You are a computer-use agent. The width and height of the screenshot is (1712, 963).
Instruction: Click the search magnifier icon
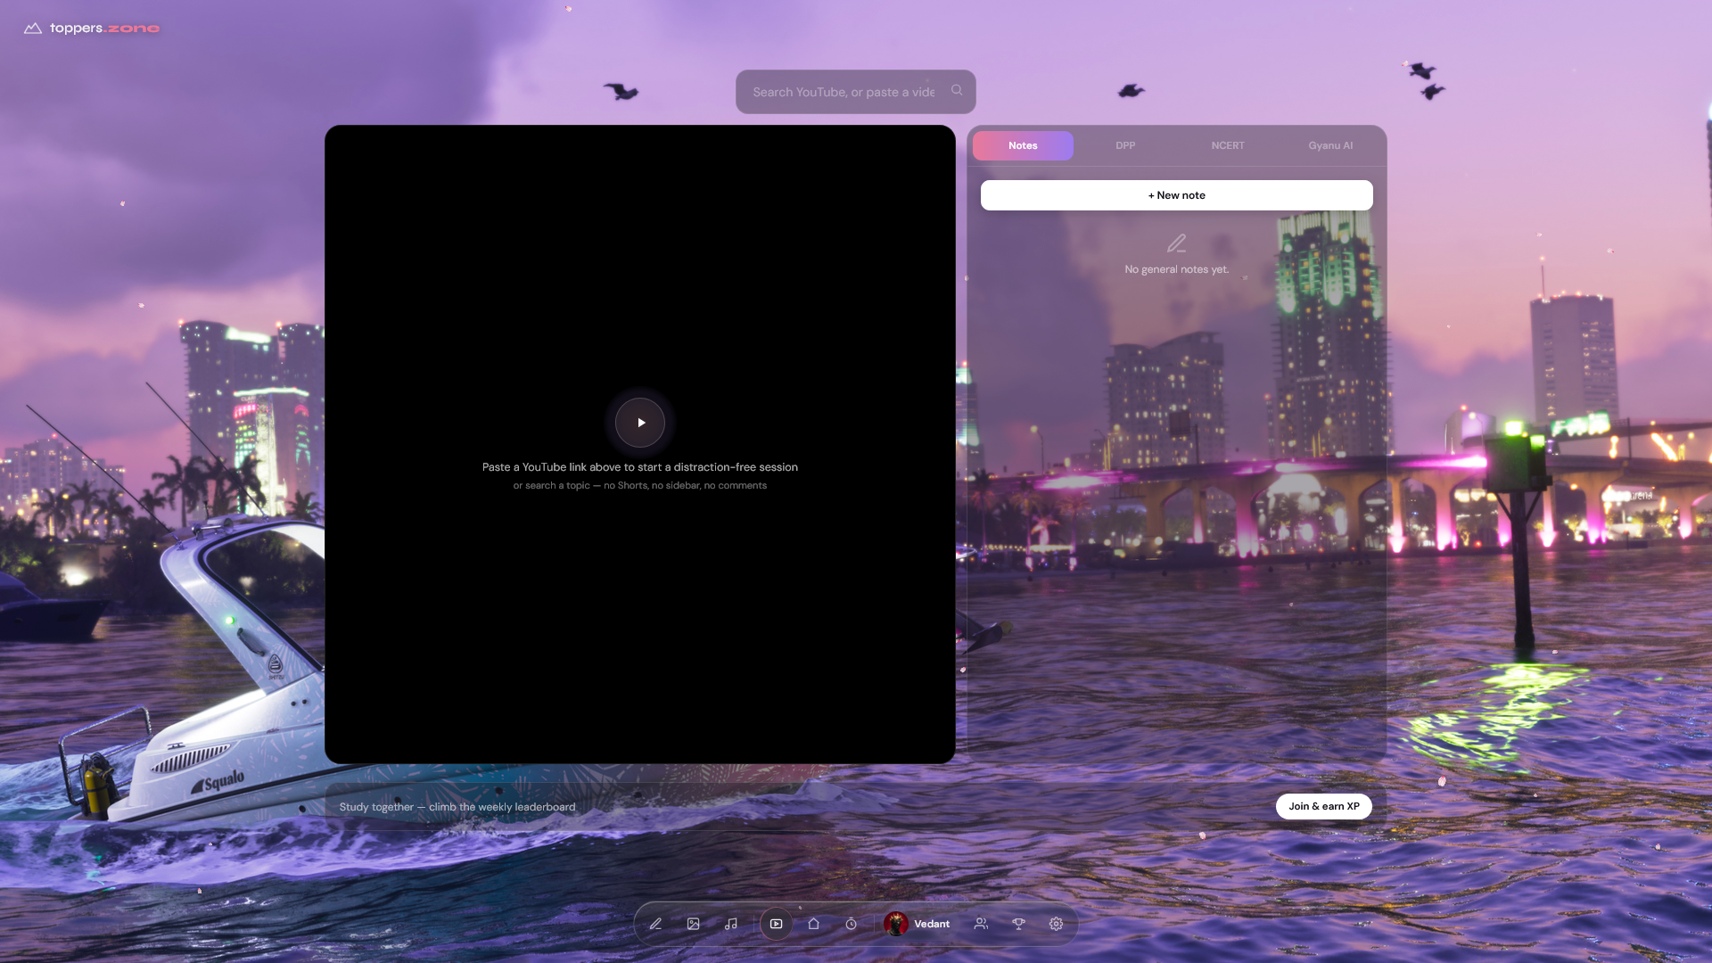957,90
